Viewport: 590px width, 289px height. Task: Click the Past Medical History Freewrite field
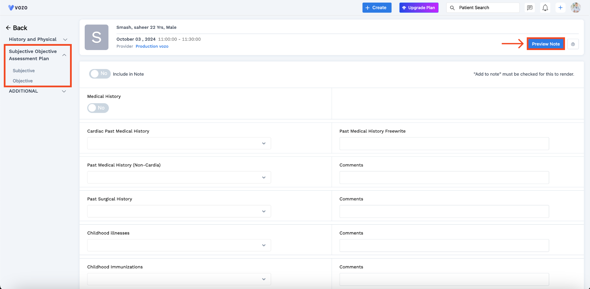point(444,143)
